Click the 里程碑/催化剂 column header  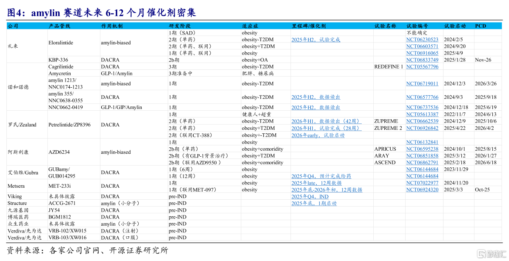309,26
